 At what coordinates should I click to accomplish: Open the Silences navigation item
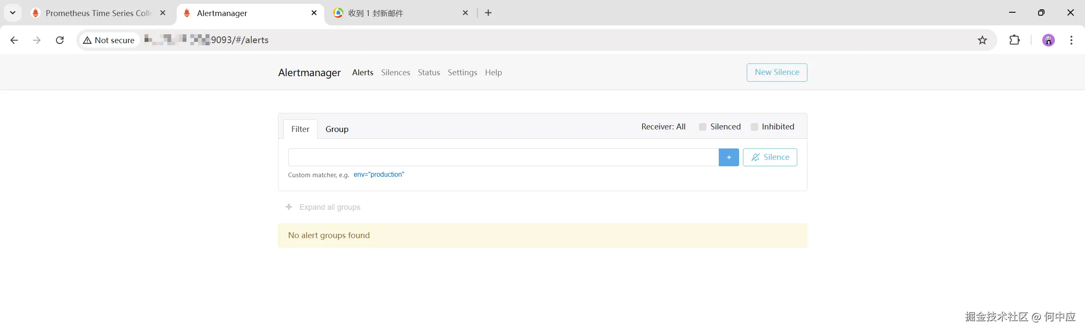pyautogui.click(x=395, y=72)
